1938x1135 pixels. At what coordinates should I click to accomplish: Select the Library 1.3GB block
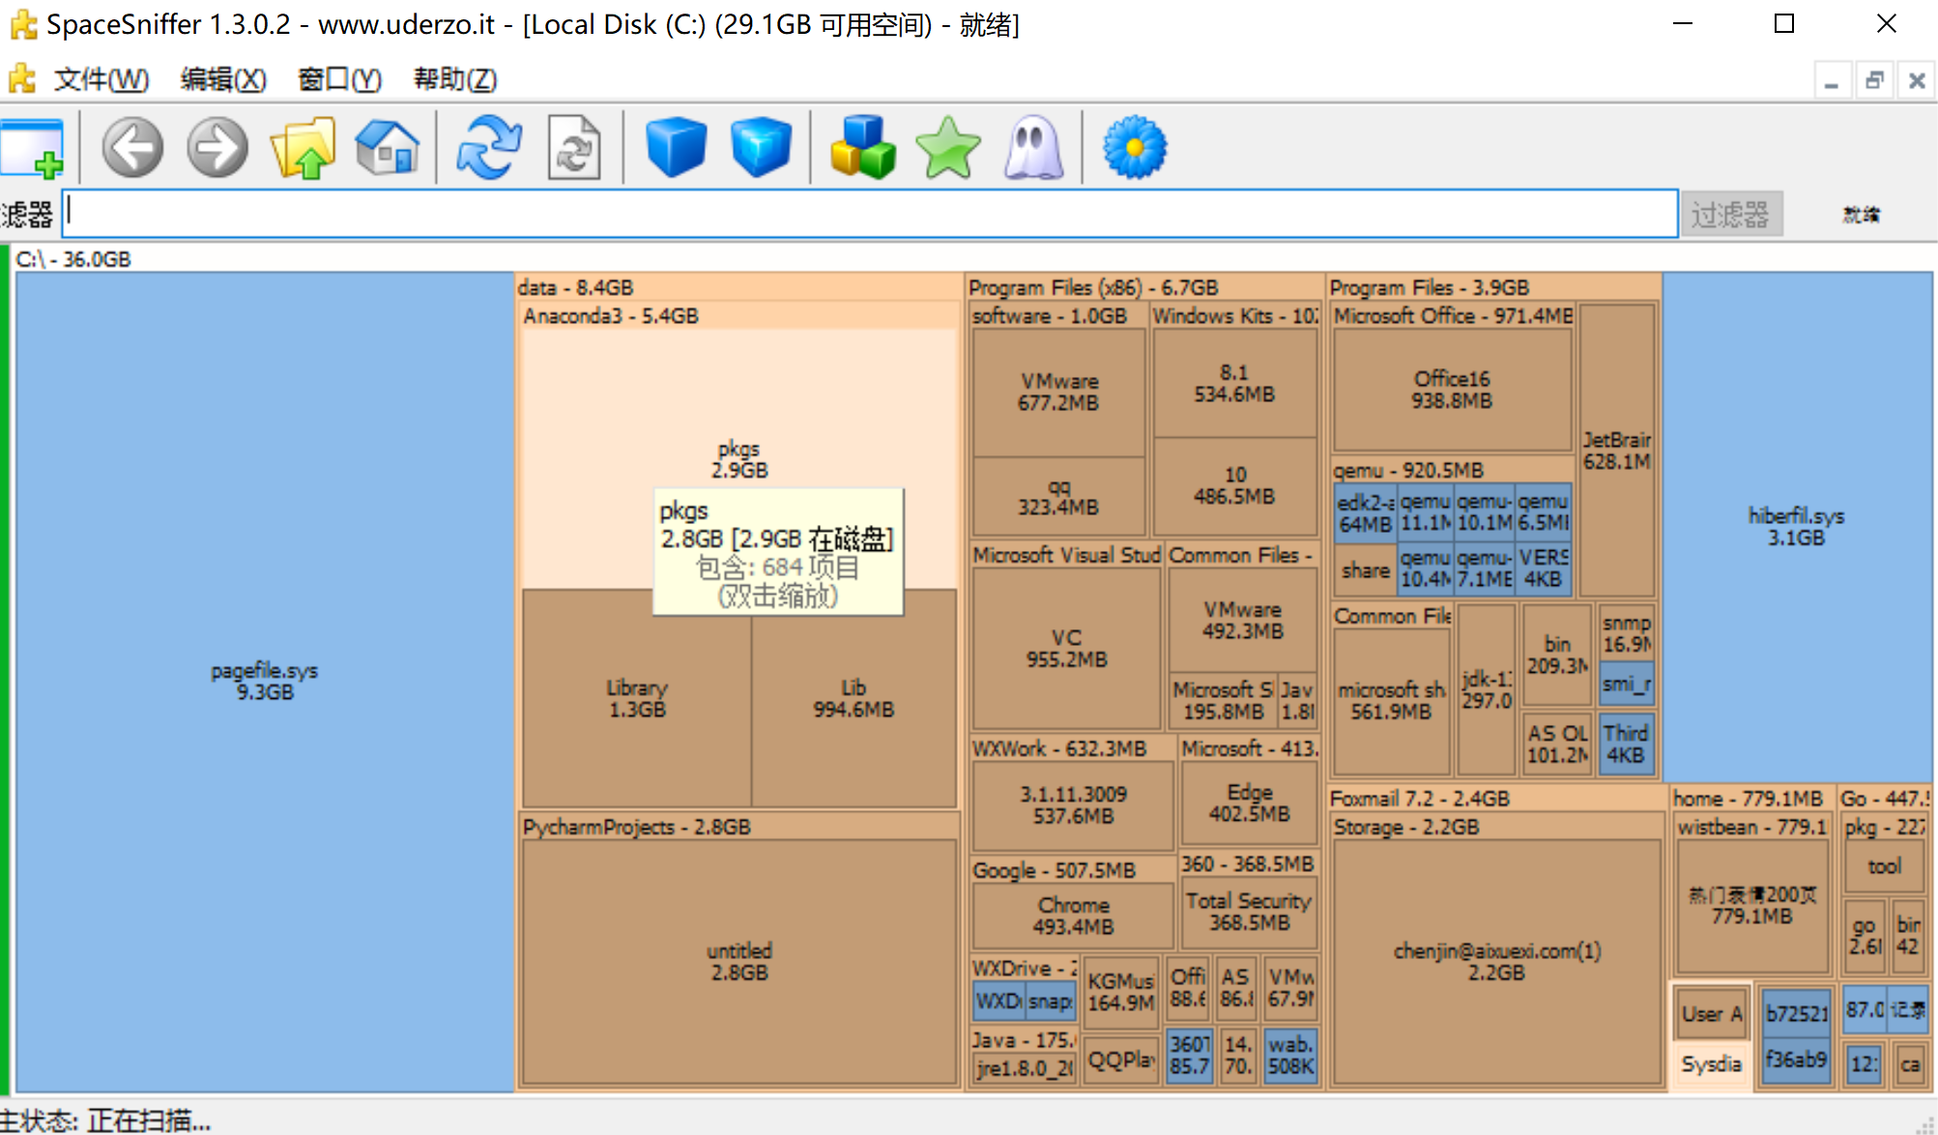click(637, 698)
